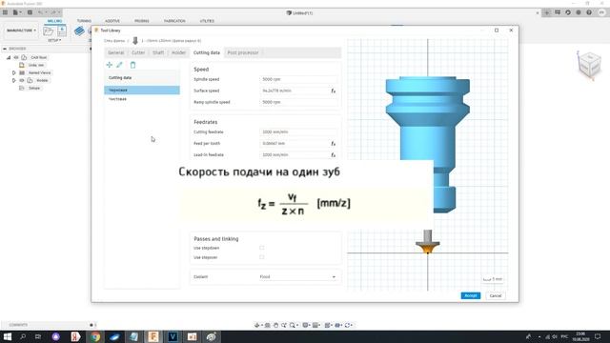
Task: Open Windows Start menu
Action: [x=8, y=336]
